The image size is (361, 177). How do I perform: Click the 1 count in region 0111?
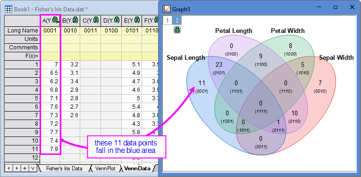click(278, 121)
